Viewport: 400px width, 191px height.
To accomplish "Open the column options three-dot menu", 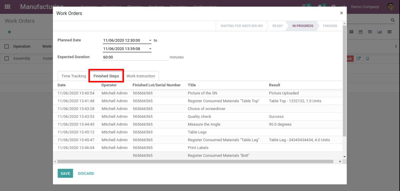I will pos(396,47).
